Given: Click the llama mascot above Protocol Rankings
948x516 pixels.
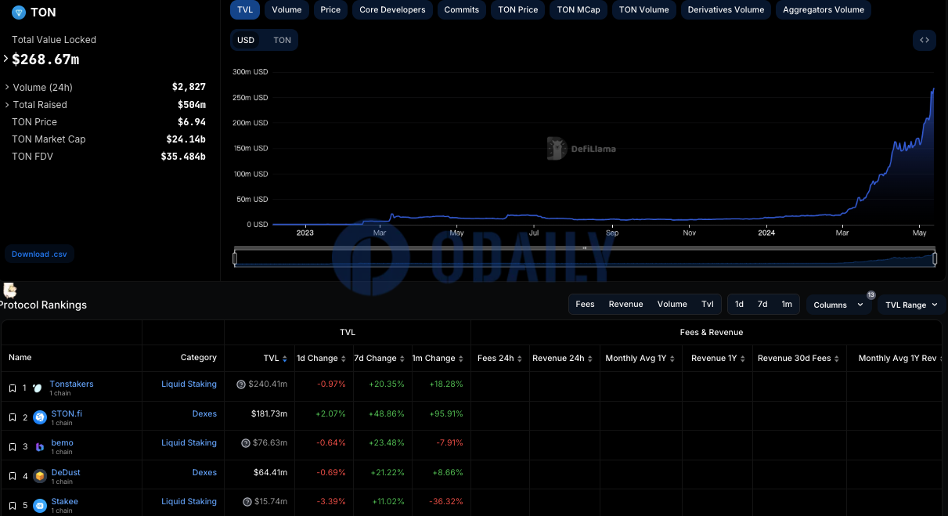Looking at the screenshot, I should coord(10,290).
